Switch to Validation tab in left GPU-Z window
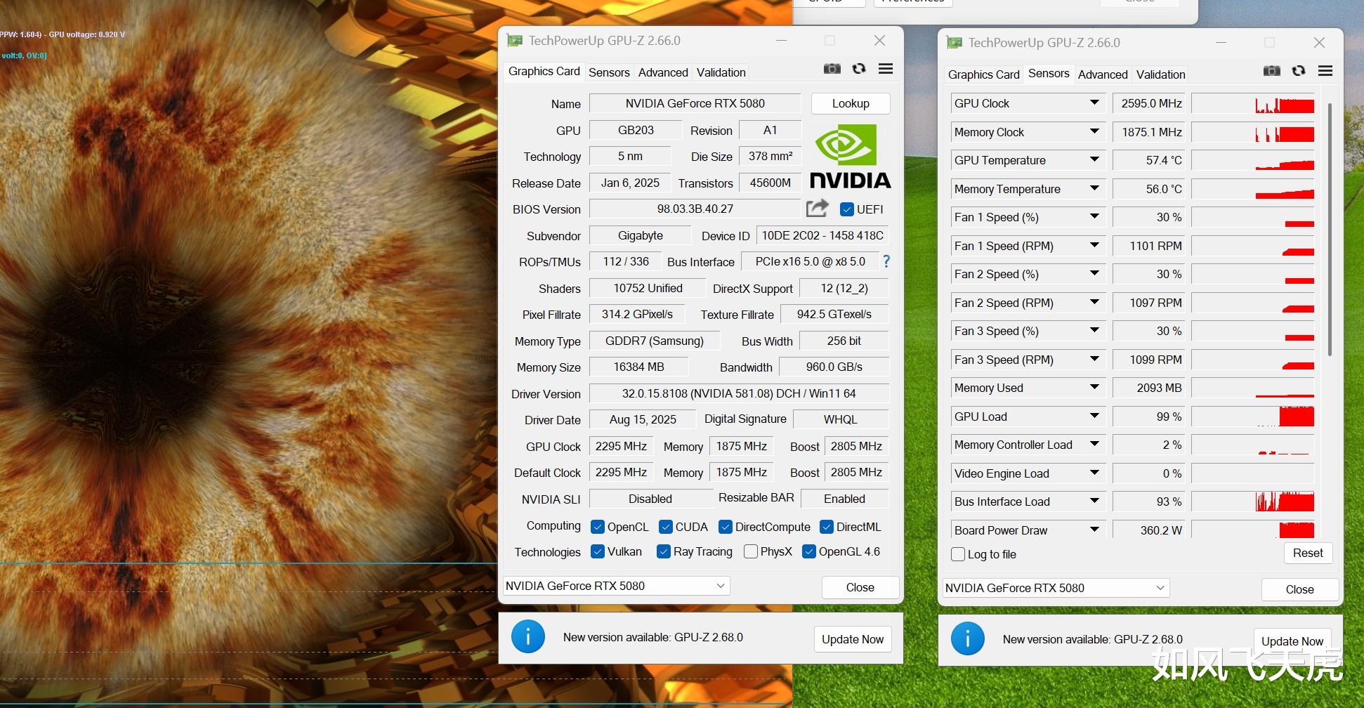This screenshot has width=1364, height=708. pos(721,72)
